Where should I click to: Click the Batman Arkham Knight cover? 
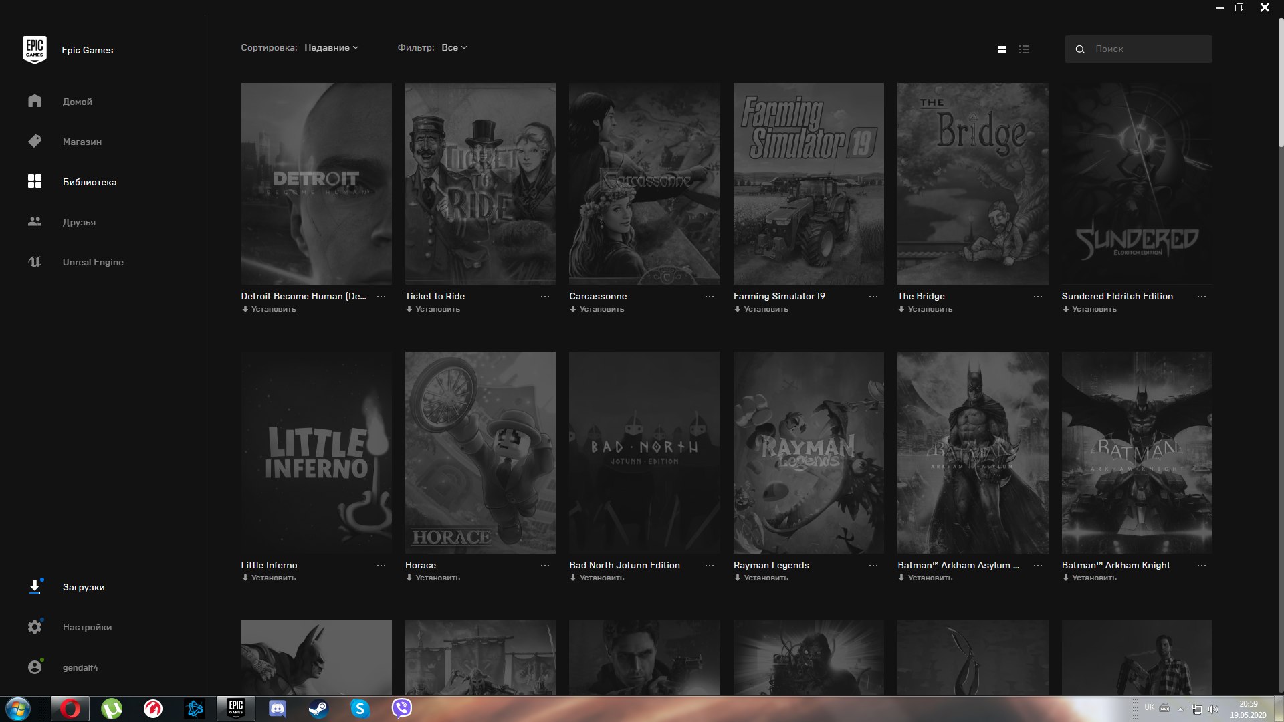click(1137, 453)
